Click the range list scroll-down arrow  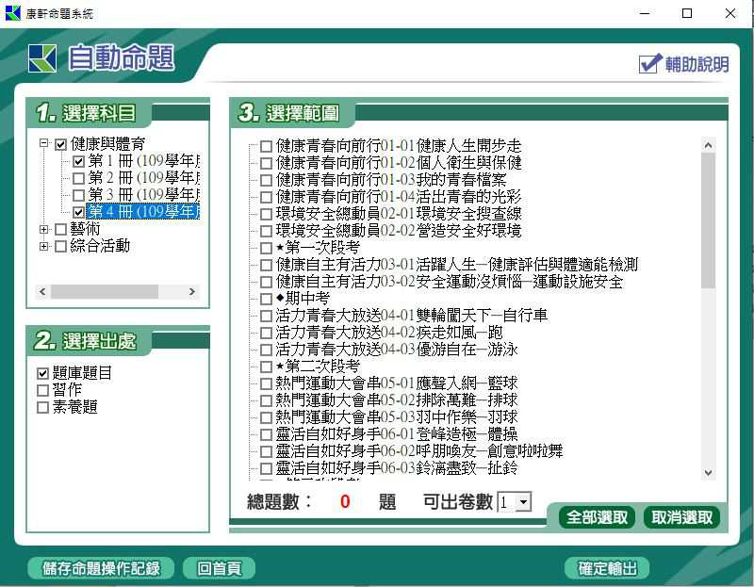(708, 473)
